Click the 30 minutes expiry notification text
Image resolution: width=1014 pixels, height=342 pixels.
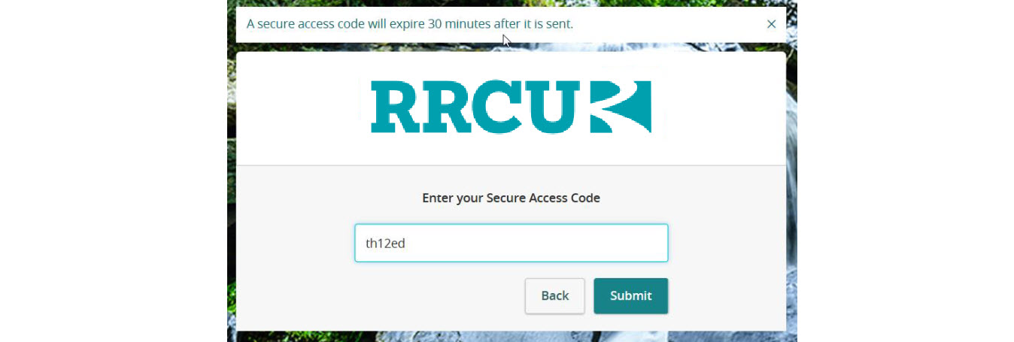point(410,24)
